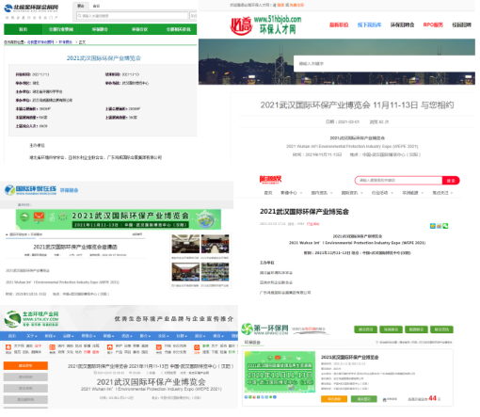This screenshot has height=417, width=480.
Task: Open the first conference room photo thumbnail
Action: tap(185, 244)
